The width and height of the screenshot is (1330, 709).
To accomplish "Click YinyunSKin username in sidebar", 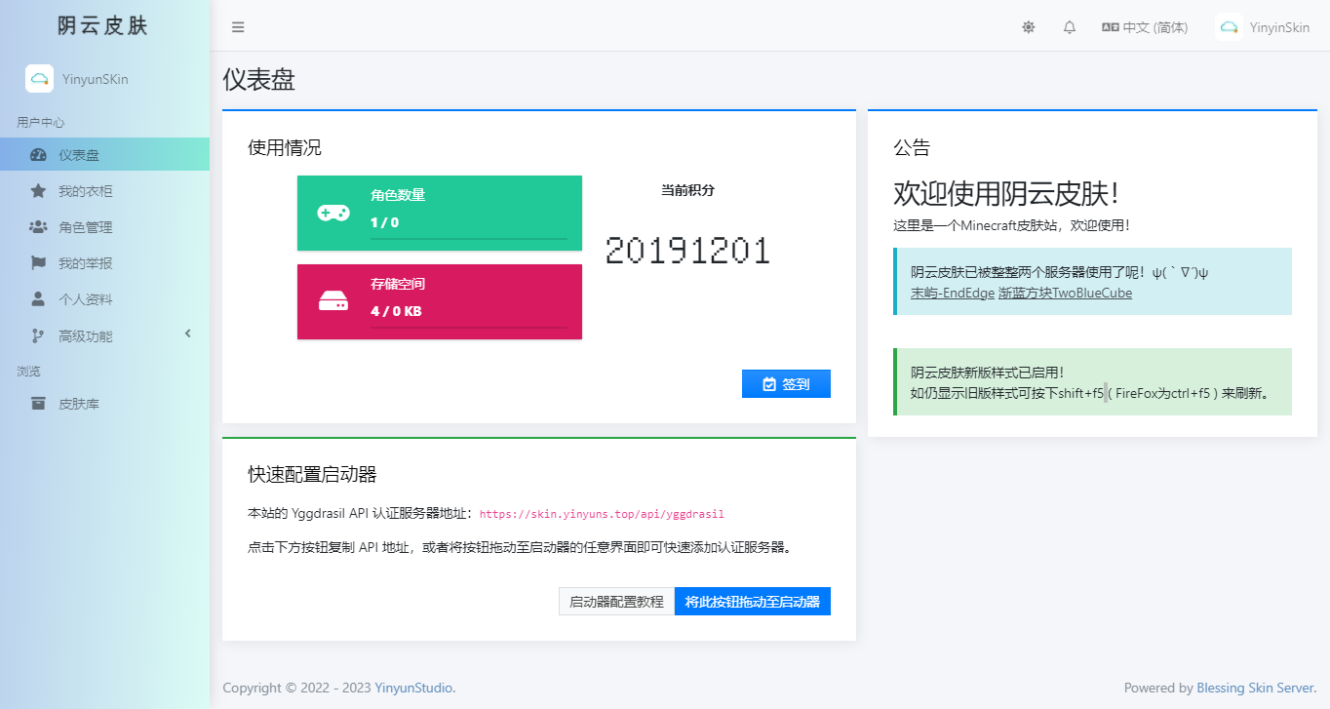I will [x=96, y=79].
